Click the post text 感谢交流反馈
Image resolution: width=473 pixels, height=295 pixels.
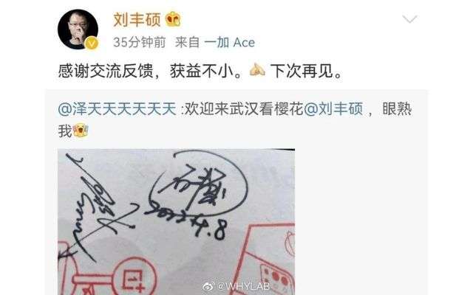click(106, 72)
